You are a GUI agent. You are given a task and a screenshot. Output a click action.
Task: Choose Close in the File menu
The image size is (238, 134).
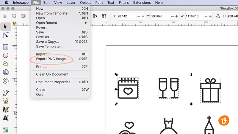coord(60,90)
